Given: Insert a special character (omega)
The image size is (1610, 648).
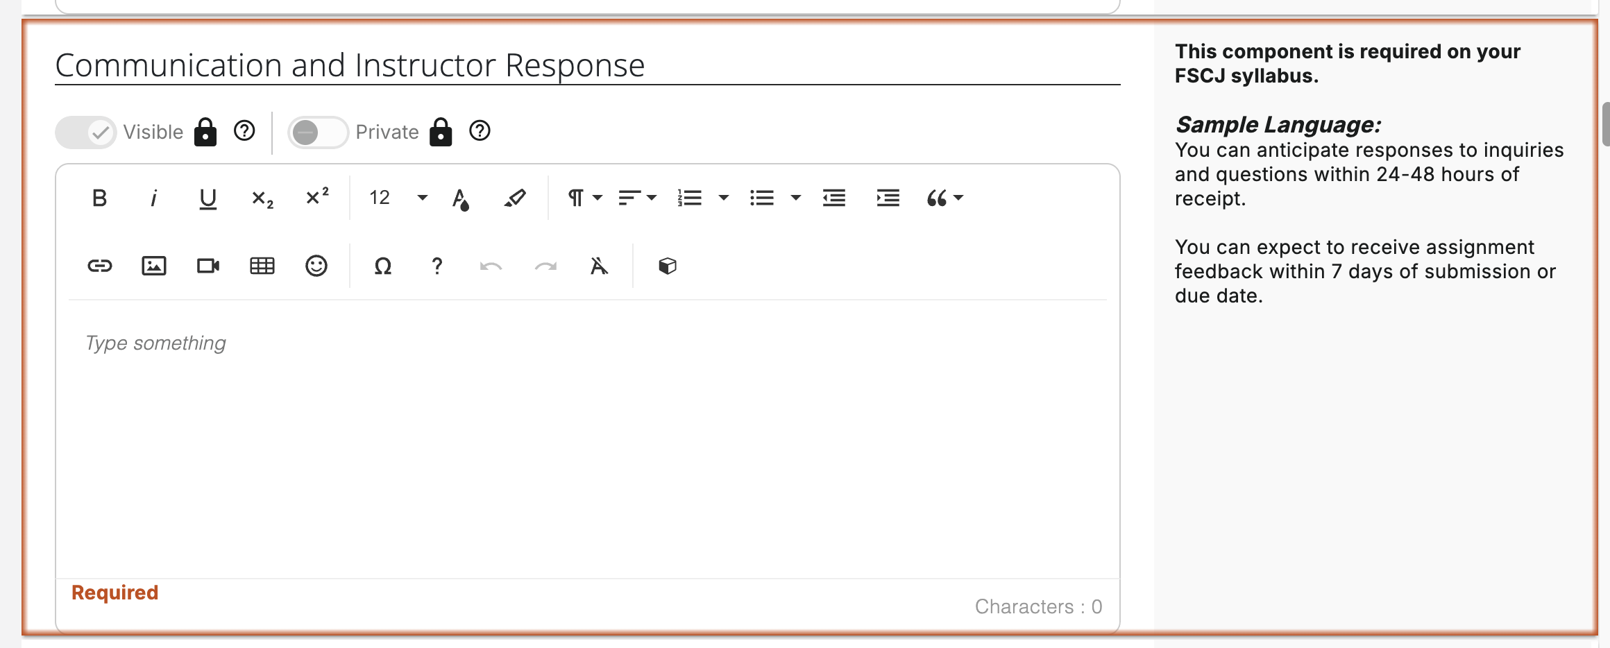Looking at the screenshot, I should (x=383, y=266).
